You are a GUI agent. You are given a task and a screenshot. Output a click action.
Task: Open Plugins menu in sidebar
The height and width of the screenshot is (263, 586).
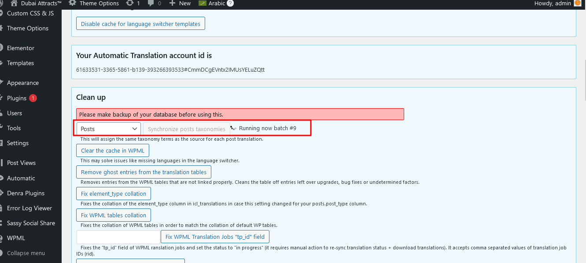tap(17, 98)
